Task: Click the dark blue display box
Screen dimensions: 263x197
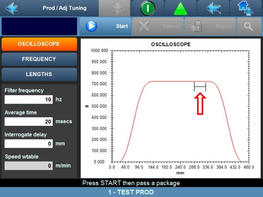Action: pos(39,26)
